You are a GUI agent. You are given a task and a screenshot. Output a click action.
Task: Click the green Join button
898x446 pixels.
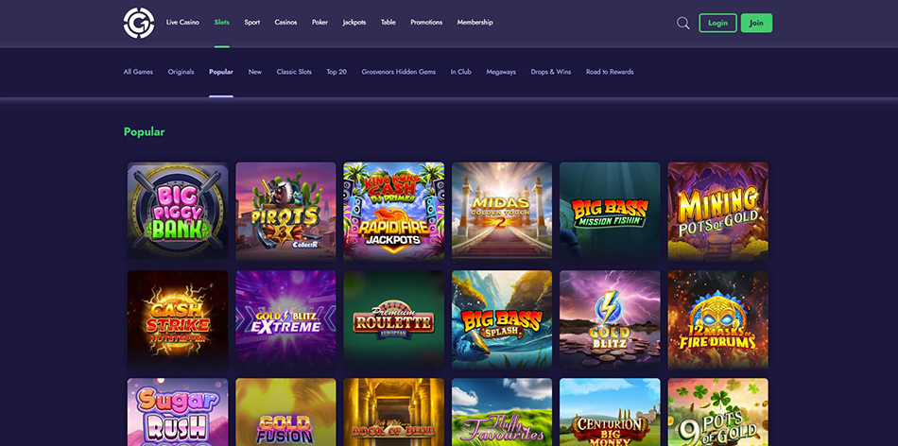756,23
